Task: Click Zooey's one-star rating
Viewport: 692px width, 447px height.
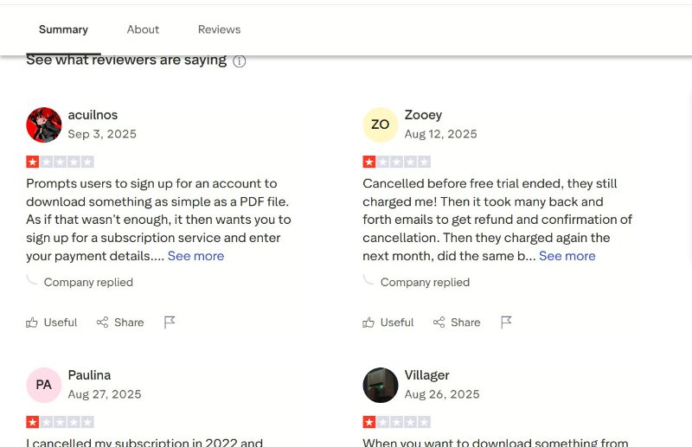Action: point(397,162)
